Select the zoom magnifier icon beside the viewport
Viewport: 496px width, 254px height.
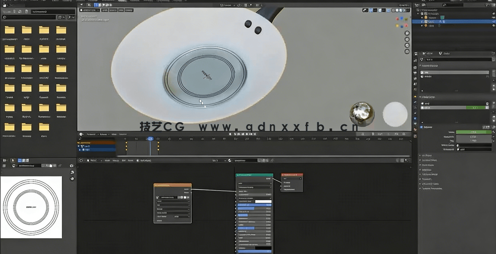pos(406,33)
